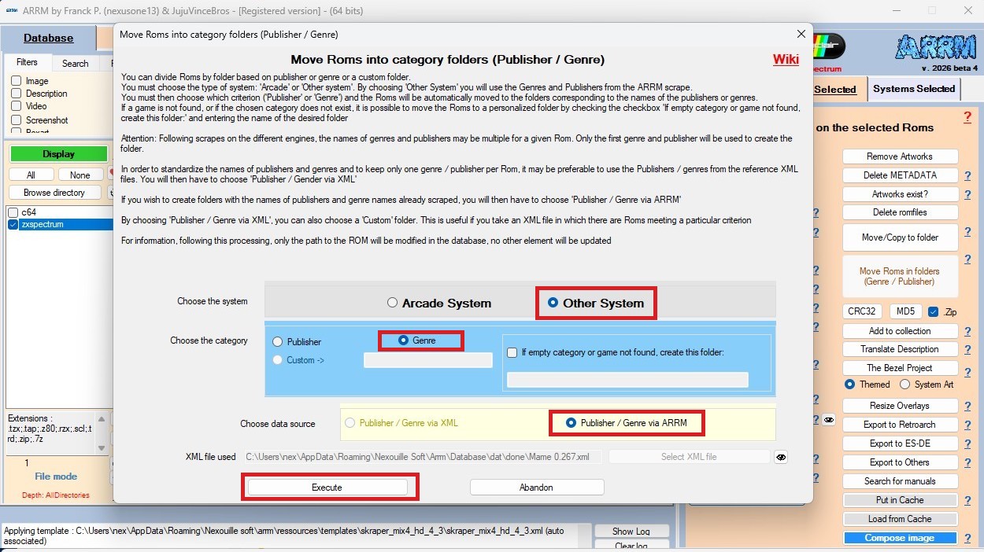Open help icon beside Move/Copy to folder

tap(967, 237)
